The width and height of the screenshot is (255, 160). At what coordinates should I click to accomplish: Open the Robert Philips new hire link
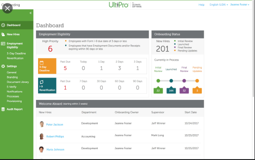coord(55,136)
